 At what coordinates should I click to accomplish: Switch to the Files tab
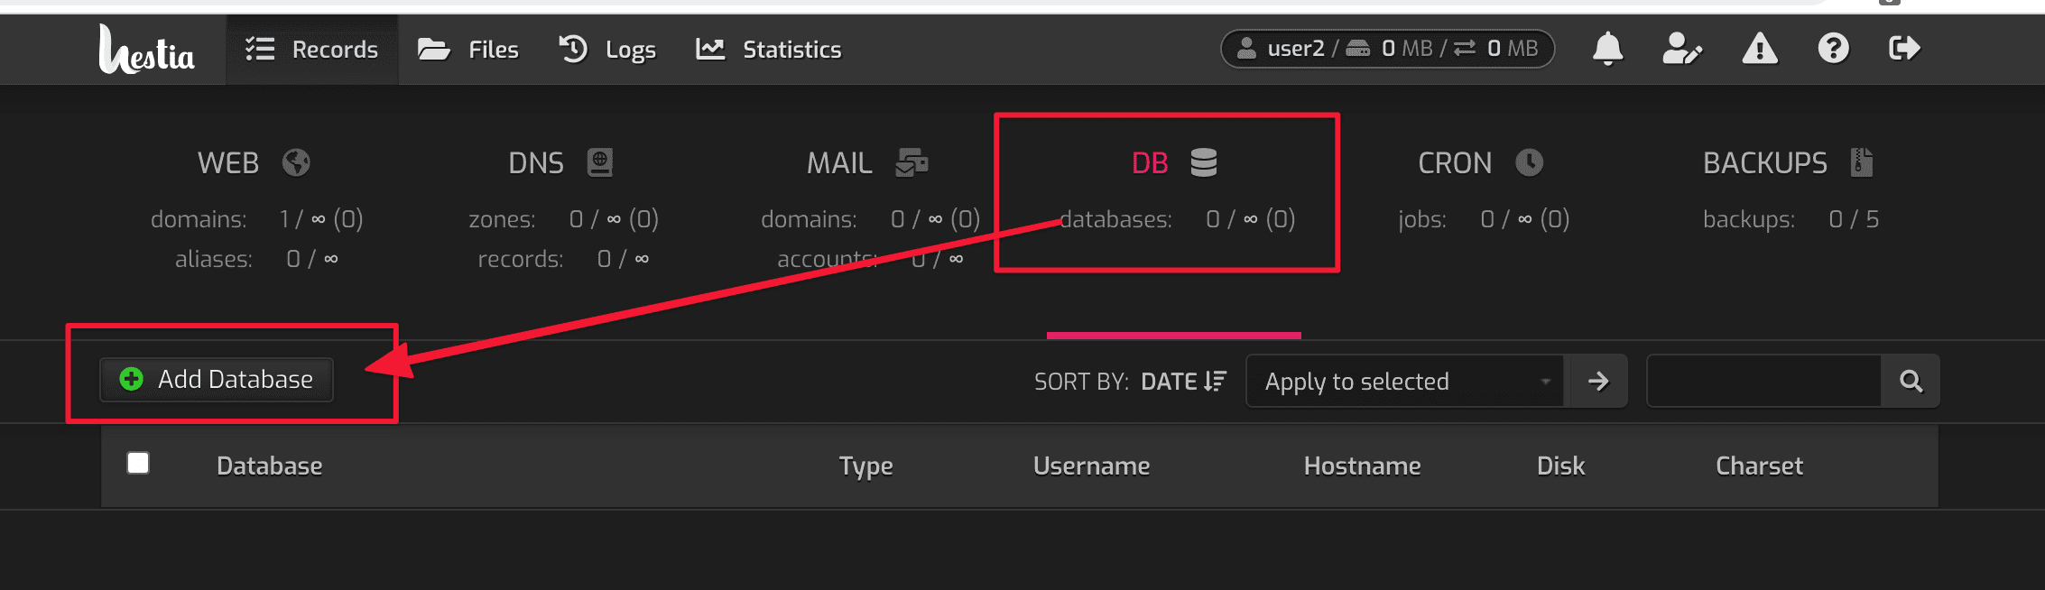[x=468, y=50]
